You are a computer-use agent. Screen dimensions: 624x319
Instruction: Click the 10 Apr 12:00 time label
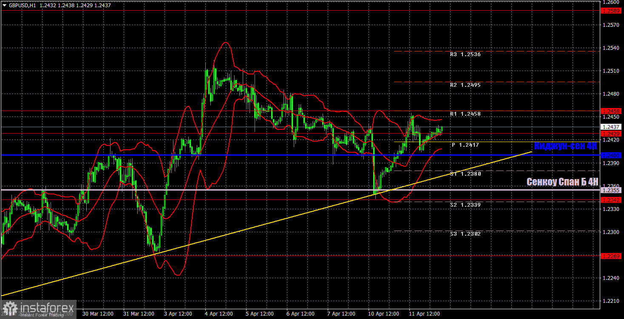click(x=383, y=314)
